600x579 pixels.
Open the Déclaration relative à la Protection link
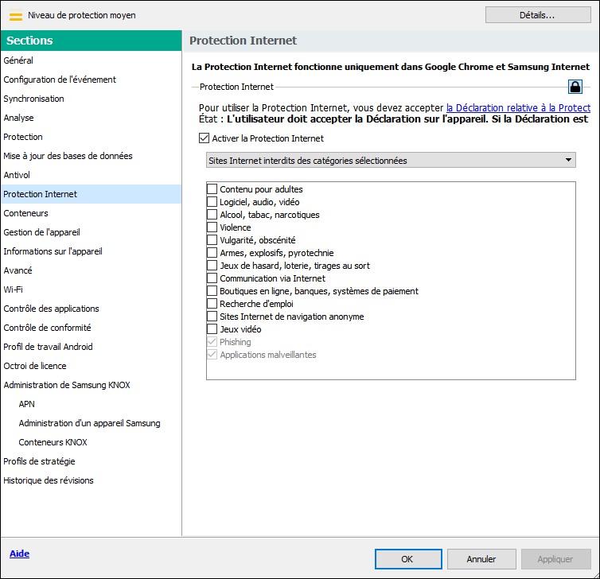518,107
